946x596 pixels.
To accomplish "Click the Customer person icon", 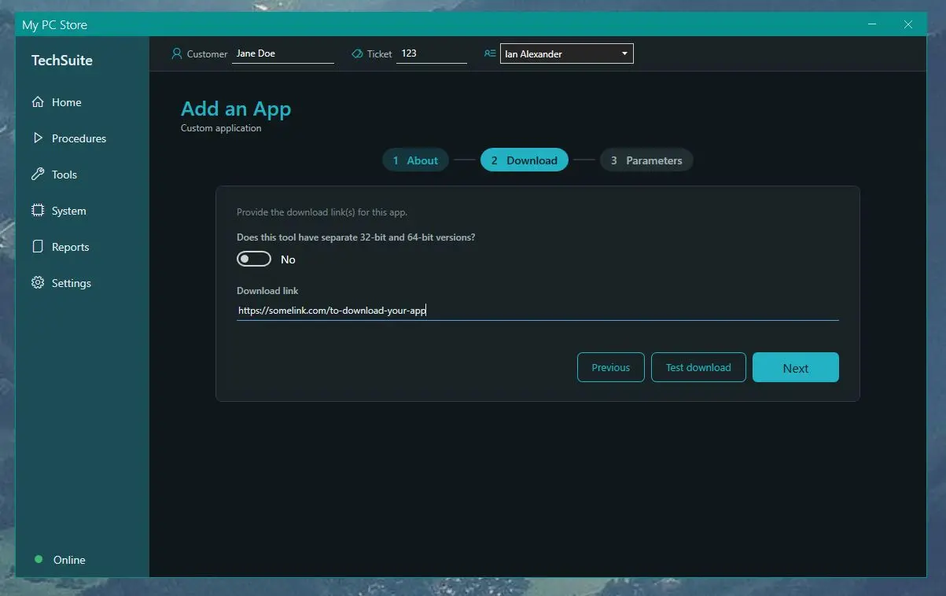I will pos(177,53).
